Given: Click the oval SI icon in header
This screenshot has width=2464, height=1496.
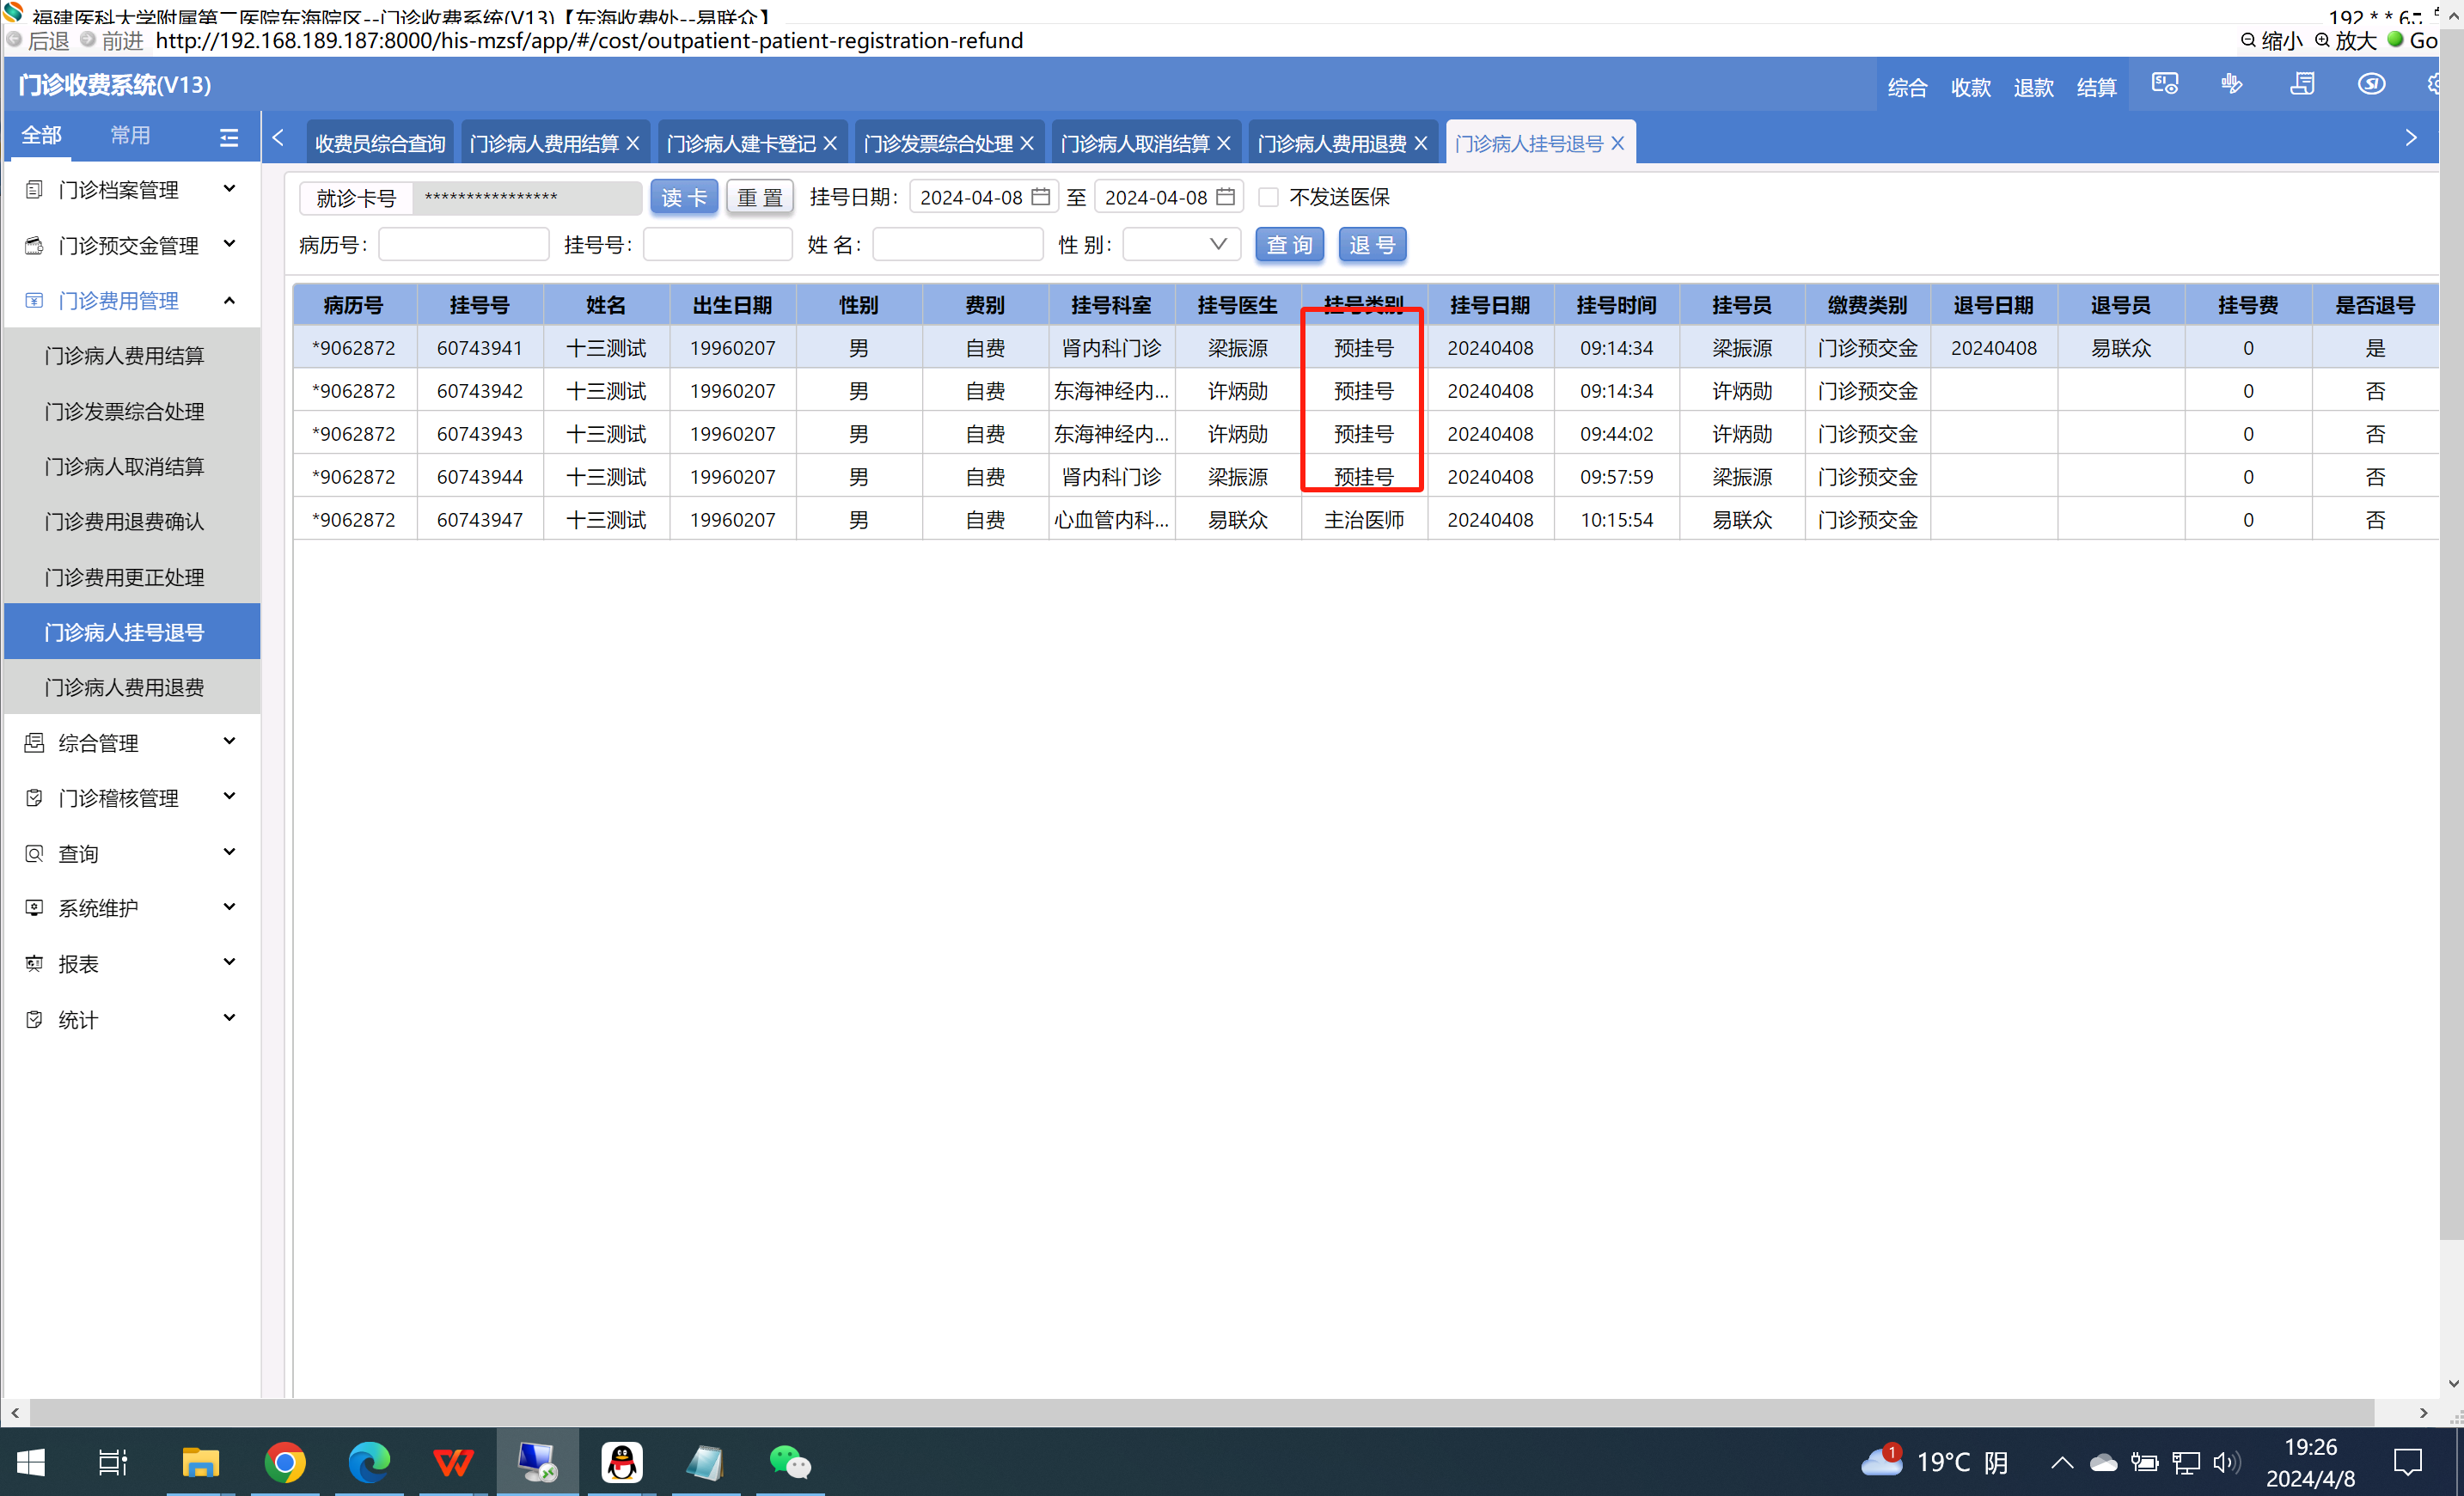Looking at the screenshot, I should 2371,84.
